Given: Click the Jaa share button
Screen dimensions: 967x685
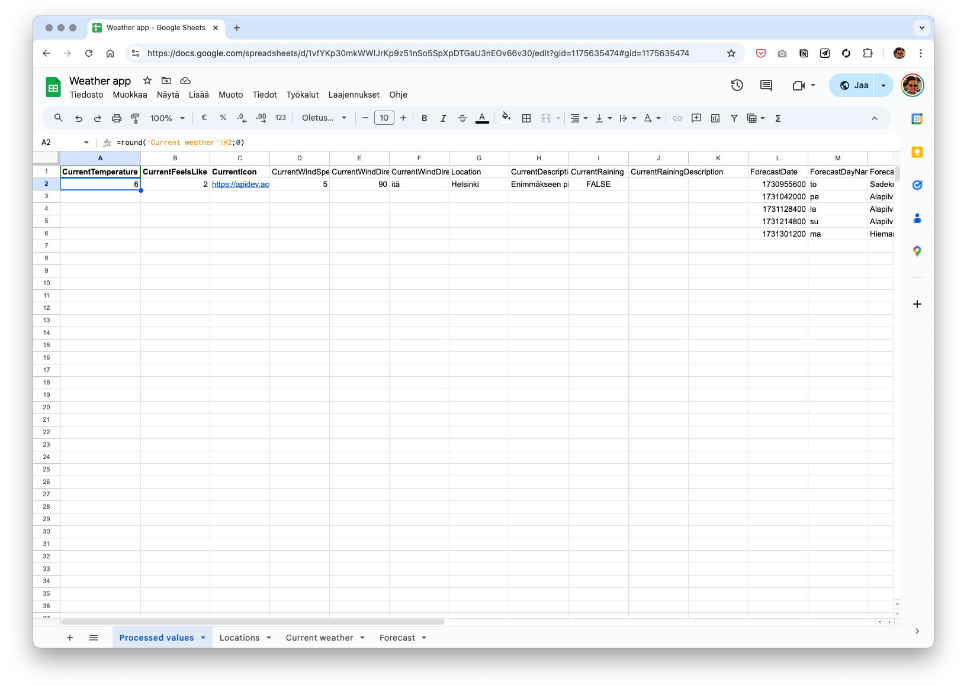Looking at the screenshot, I should tap(854, 85).
